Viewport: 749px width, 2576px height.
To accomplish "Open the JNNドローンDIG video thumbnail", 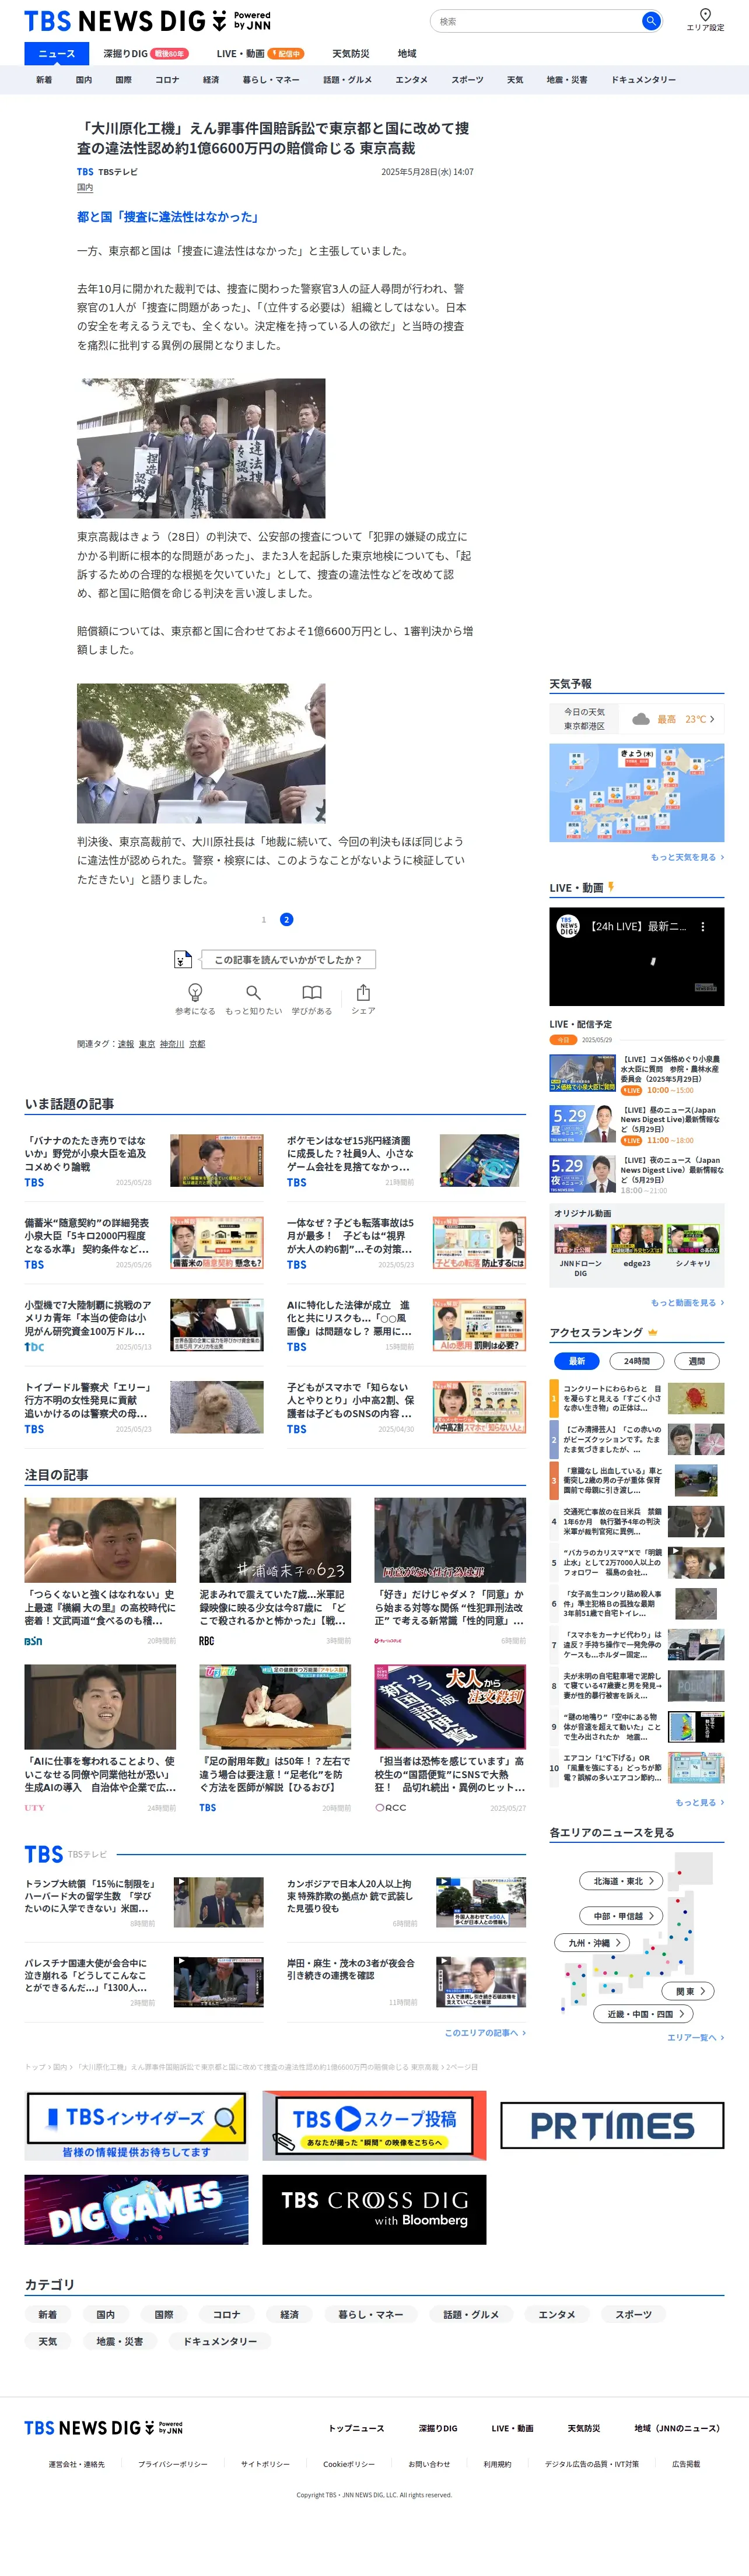I will 580,1240.
